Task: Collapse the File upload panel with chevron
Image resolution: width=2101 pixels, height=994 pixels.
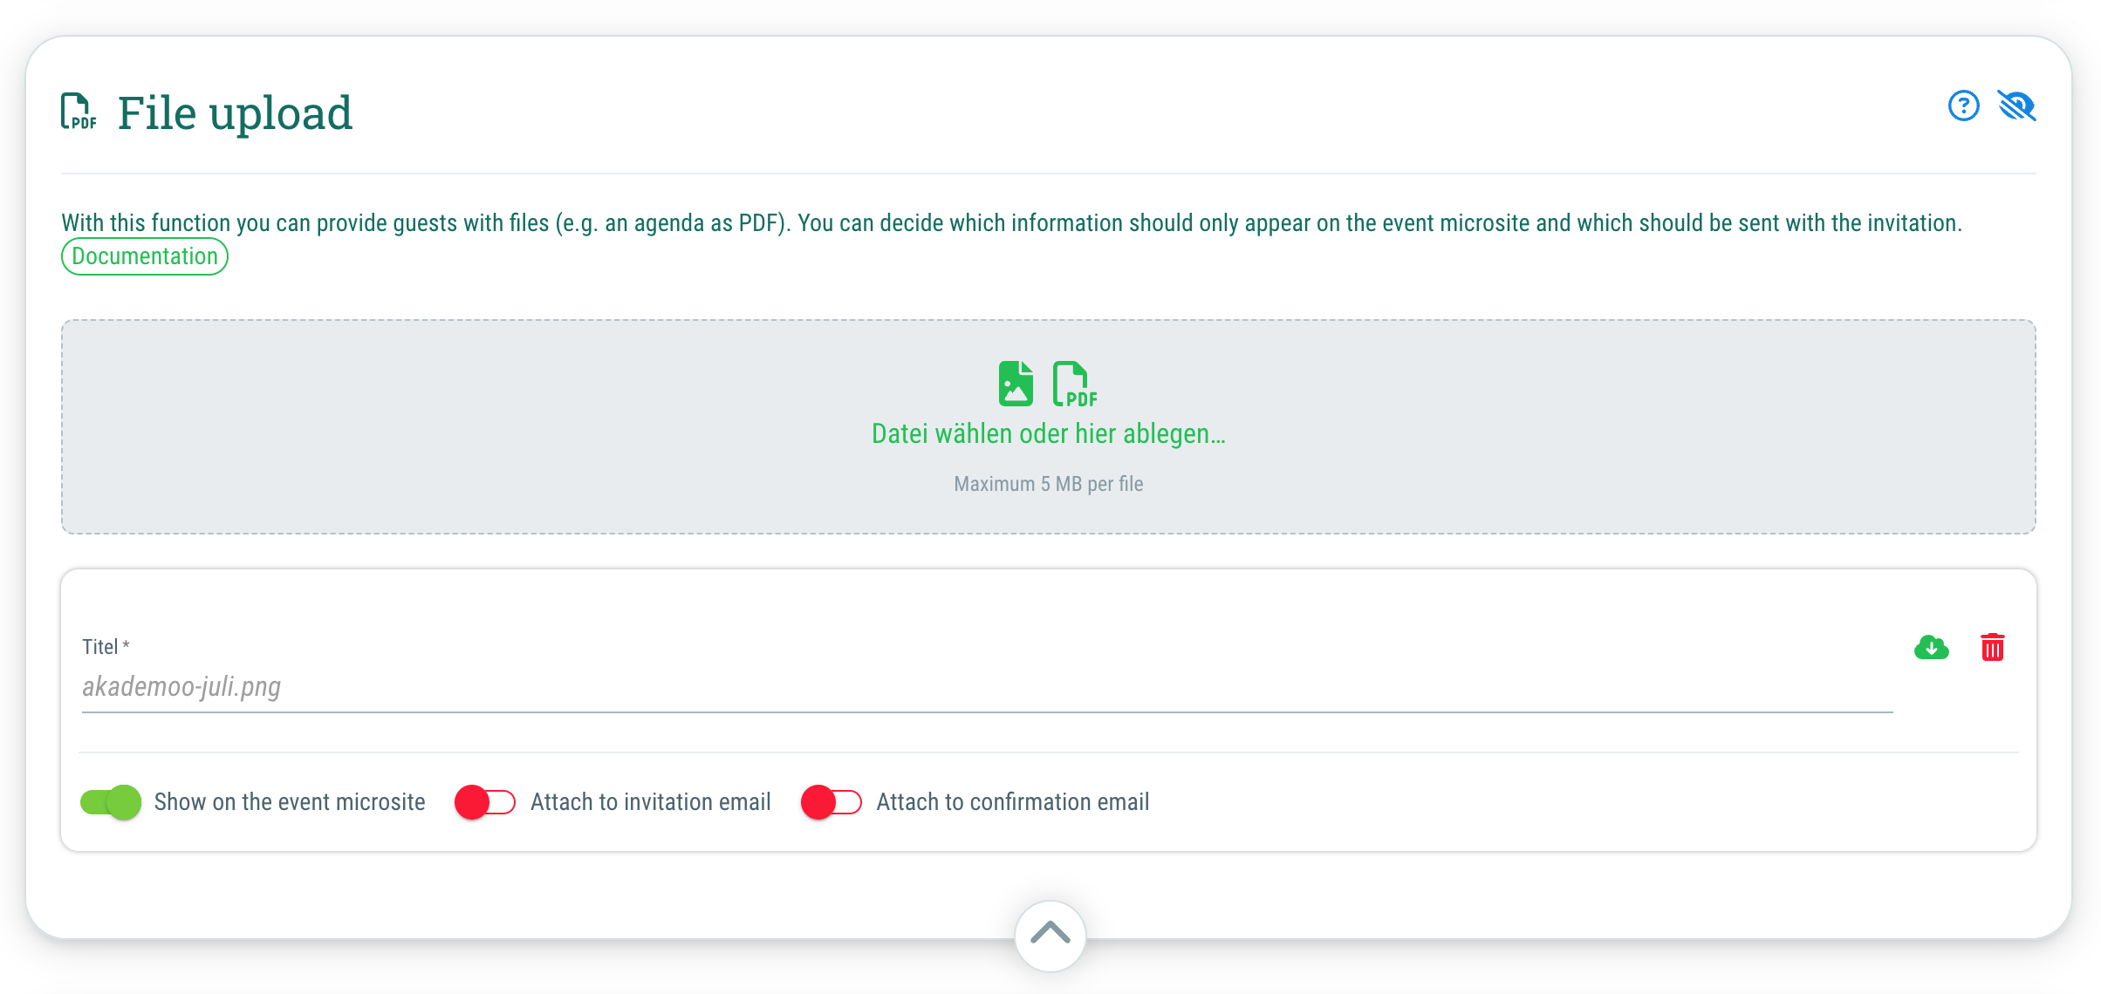Action: 1050,935
